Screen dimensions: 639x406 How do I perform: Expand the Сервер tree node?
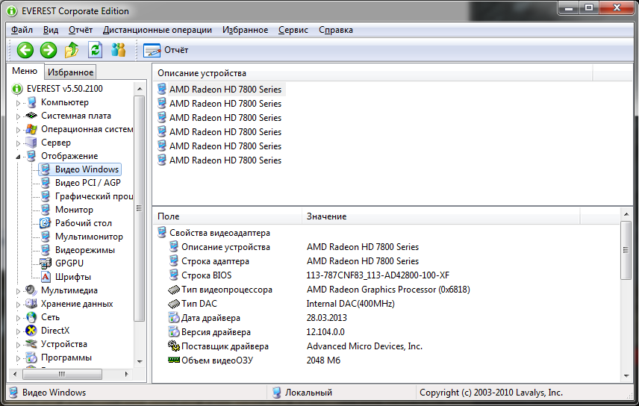(18, 143)
